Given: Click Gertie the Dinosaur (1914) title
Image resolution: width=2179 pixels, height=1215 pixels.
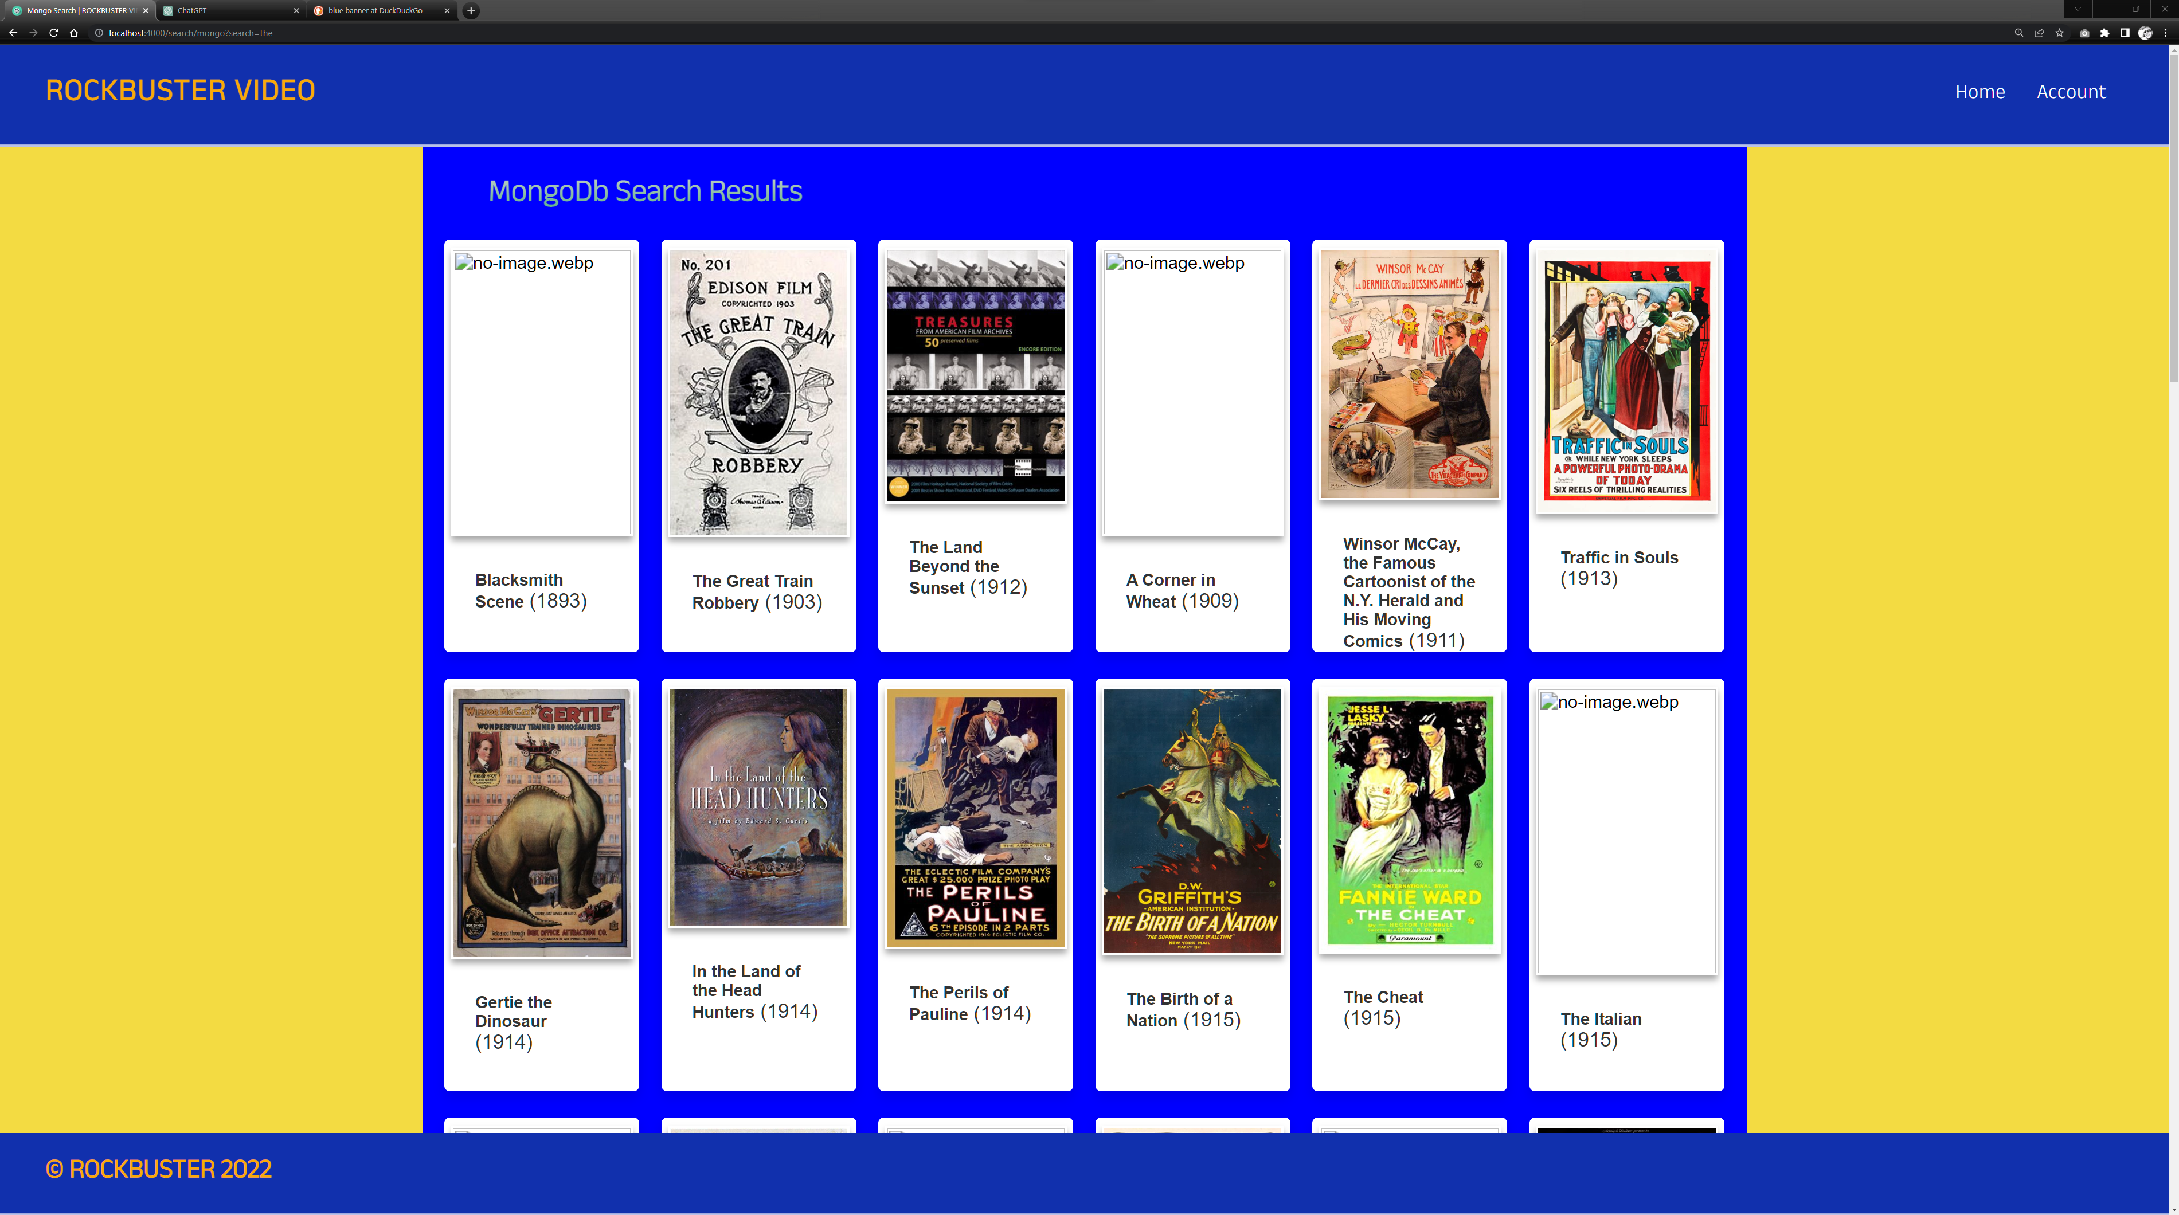Looking at the screenshot, I should click(x=513, y=1021).
